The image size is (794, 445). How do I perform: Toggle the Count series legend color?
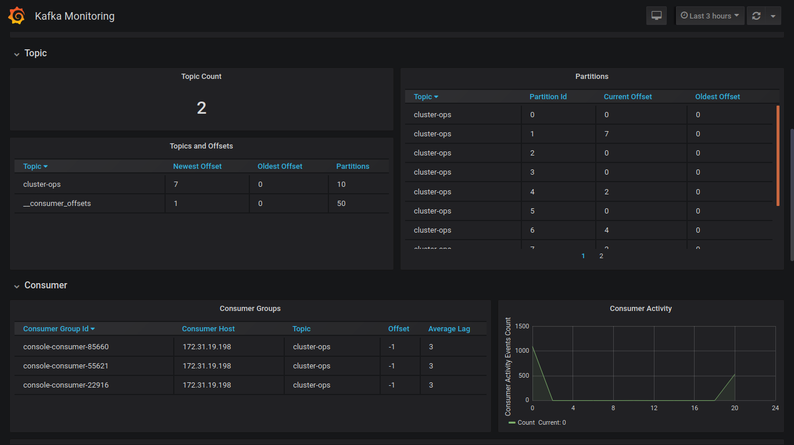point(512,422)
